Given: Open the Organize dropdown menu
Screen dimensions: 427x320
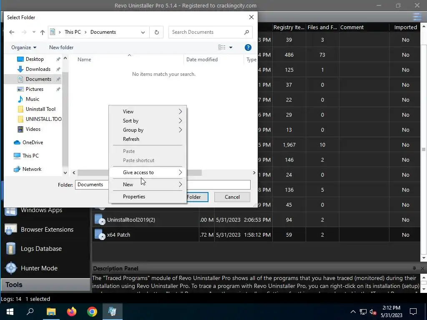Looking at the screenshot, I should [24, 47].
